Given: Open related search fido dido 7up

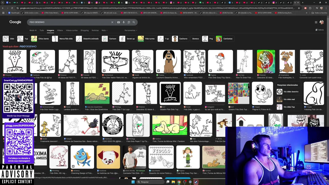Looking at the screenshot, I should pyautogui.click(x=288, y=107).
